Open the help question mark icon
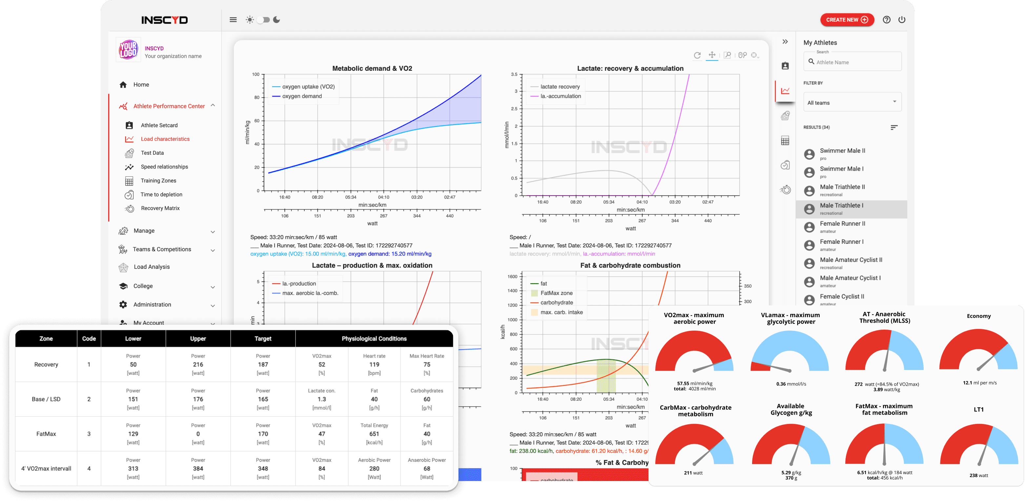The width and height of the screenshot is (1025, 502). point(886,19)
